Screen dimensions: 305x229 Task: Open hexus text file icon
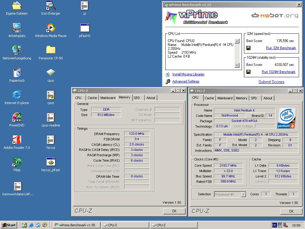(x=51, y=140)
